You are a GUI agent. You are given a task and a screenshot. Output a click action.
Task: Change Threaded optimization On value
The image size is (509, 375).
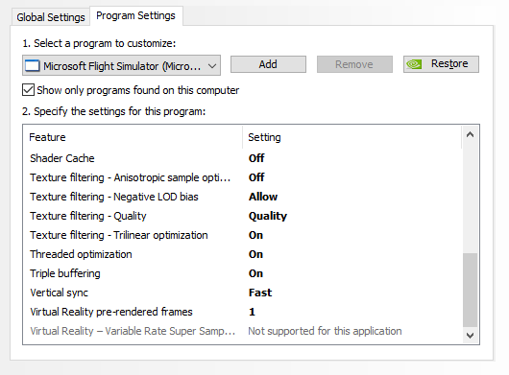coord(255,254)
